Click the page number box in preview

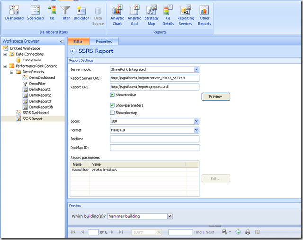93,232
